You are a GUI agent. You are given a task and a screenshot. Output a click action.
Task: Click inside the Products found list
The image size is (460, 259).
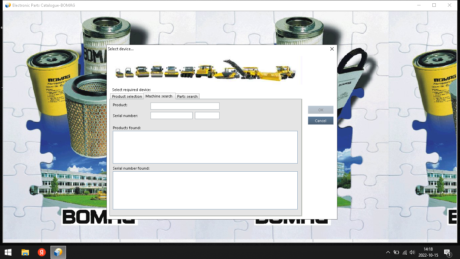coord(205,147)
